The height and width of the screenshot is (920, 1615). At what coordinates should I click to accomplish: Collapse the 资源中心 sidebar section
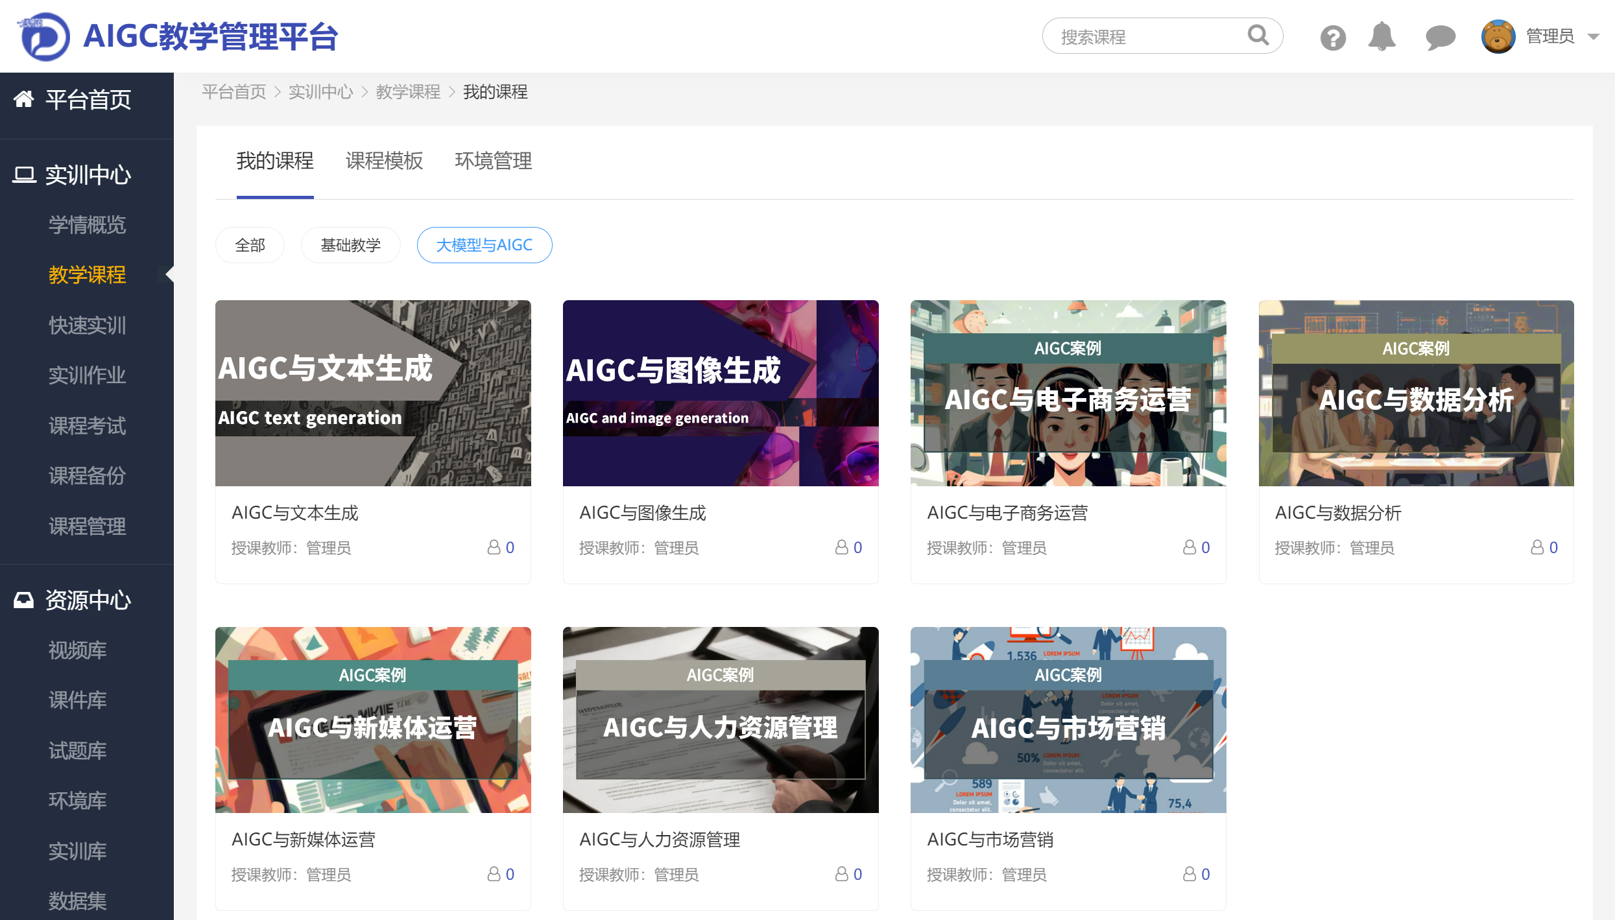coord(88,600)
